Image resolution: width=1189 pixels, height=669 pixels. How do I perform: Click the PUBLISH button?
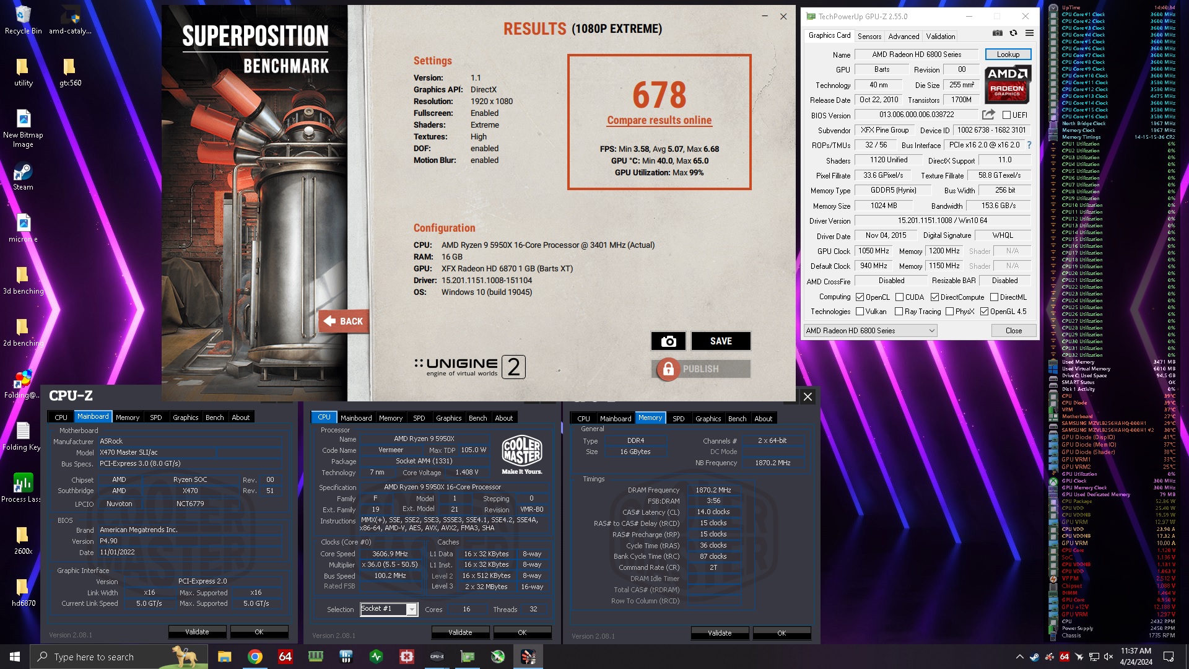click(701, 369)
